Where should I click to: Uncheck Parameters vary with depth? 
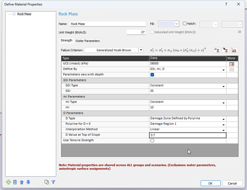click(152, 74)
